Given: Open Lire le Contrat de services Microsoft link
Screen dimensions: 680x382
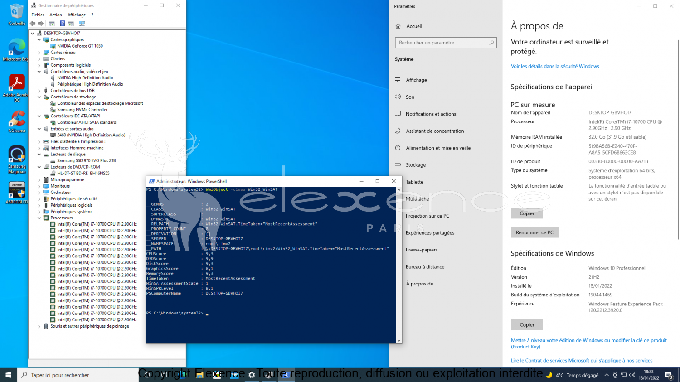Looking at the screenshot, I should [582, 361].
